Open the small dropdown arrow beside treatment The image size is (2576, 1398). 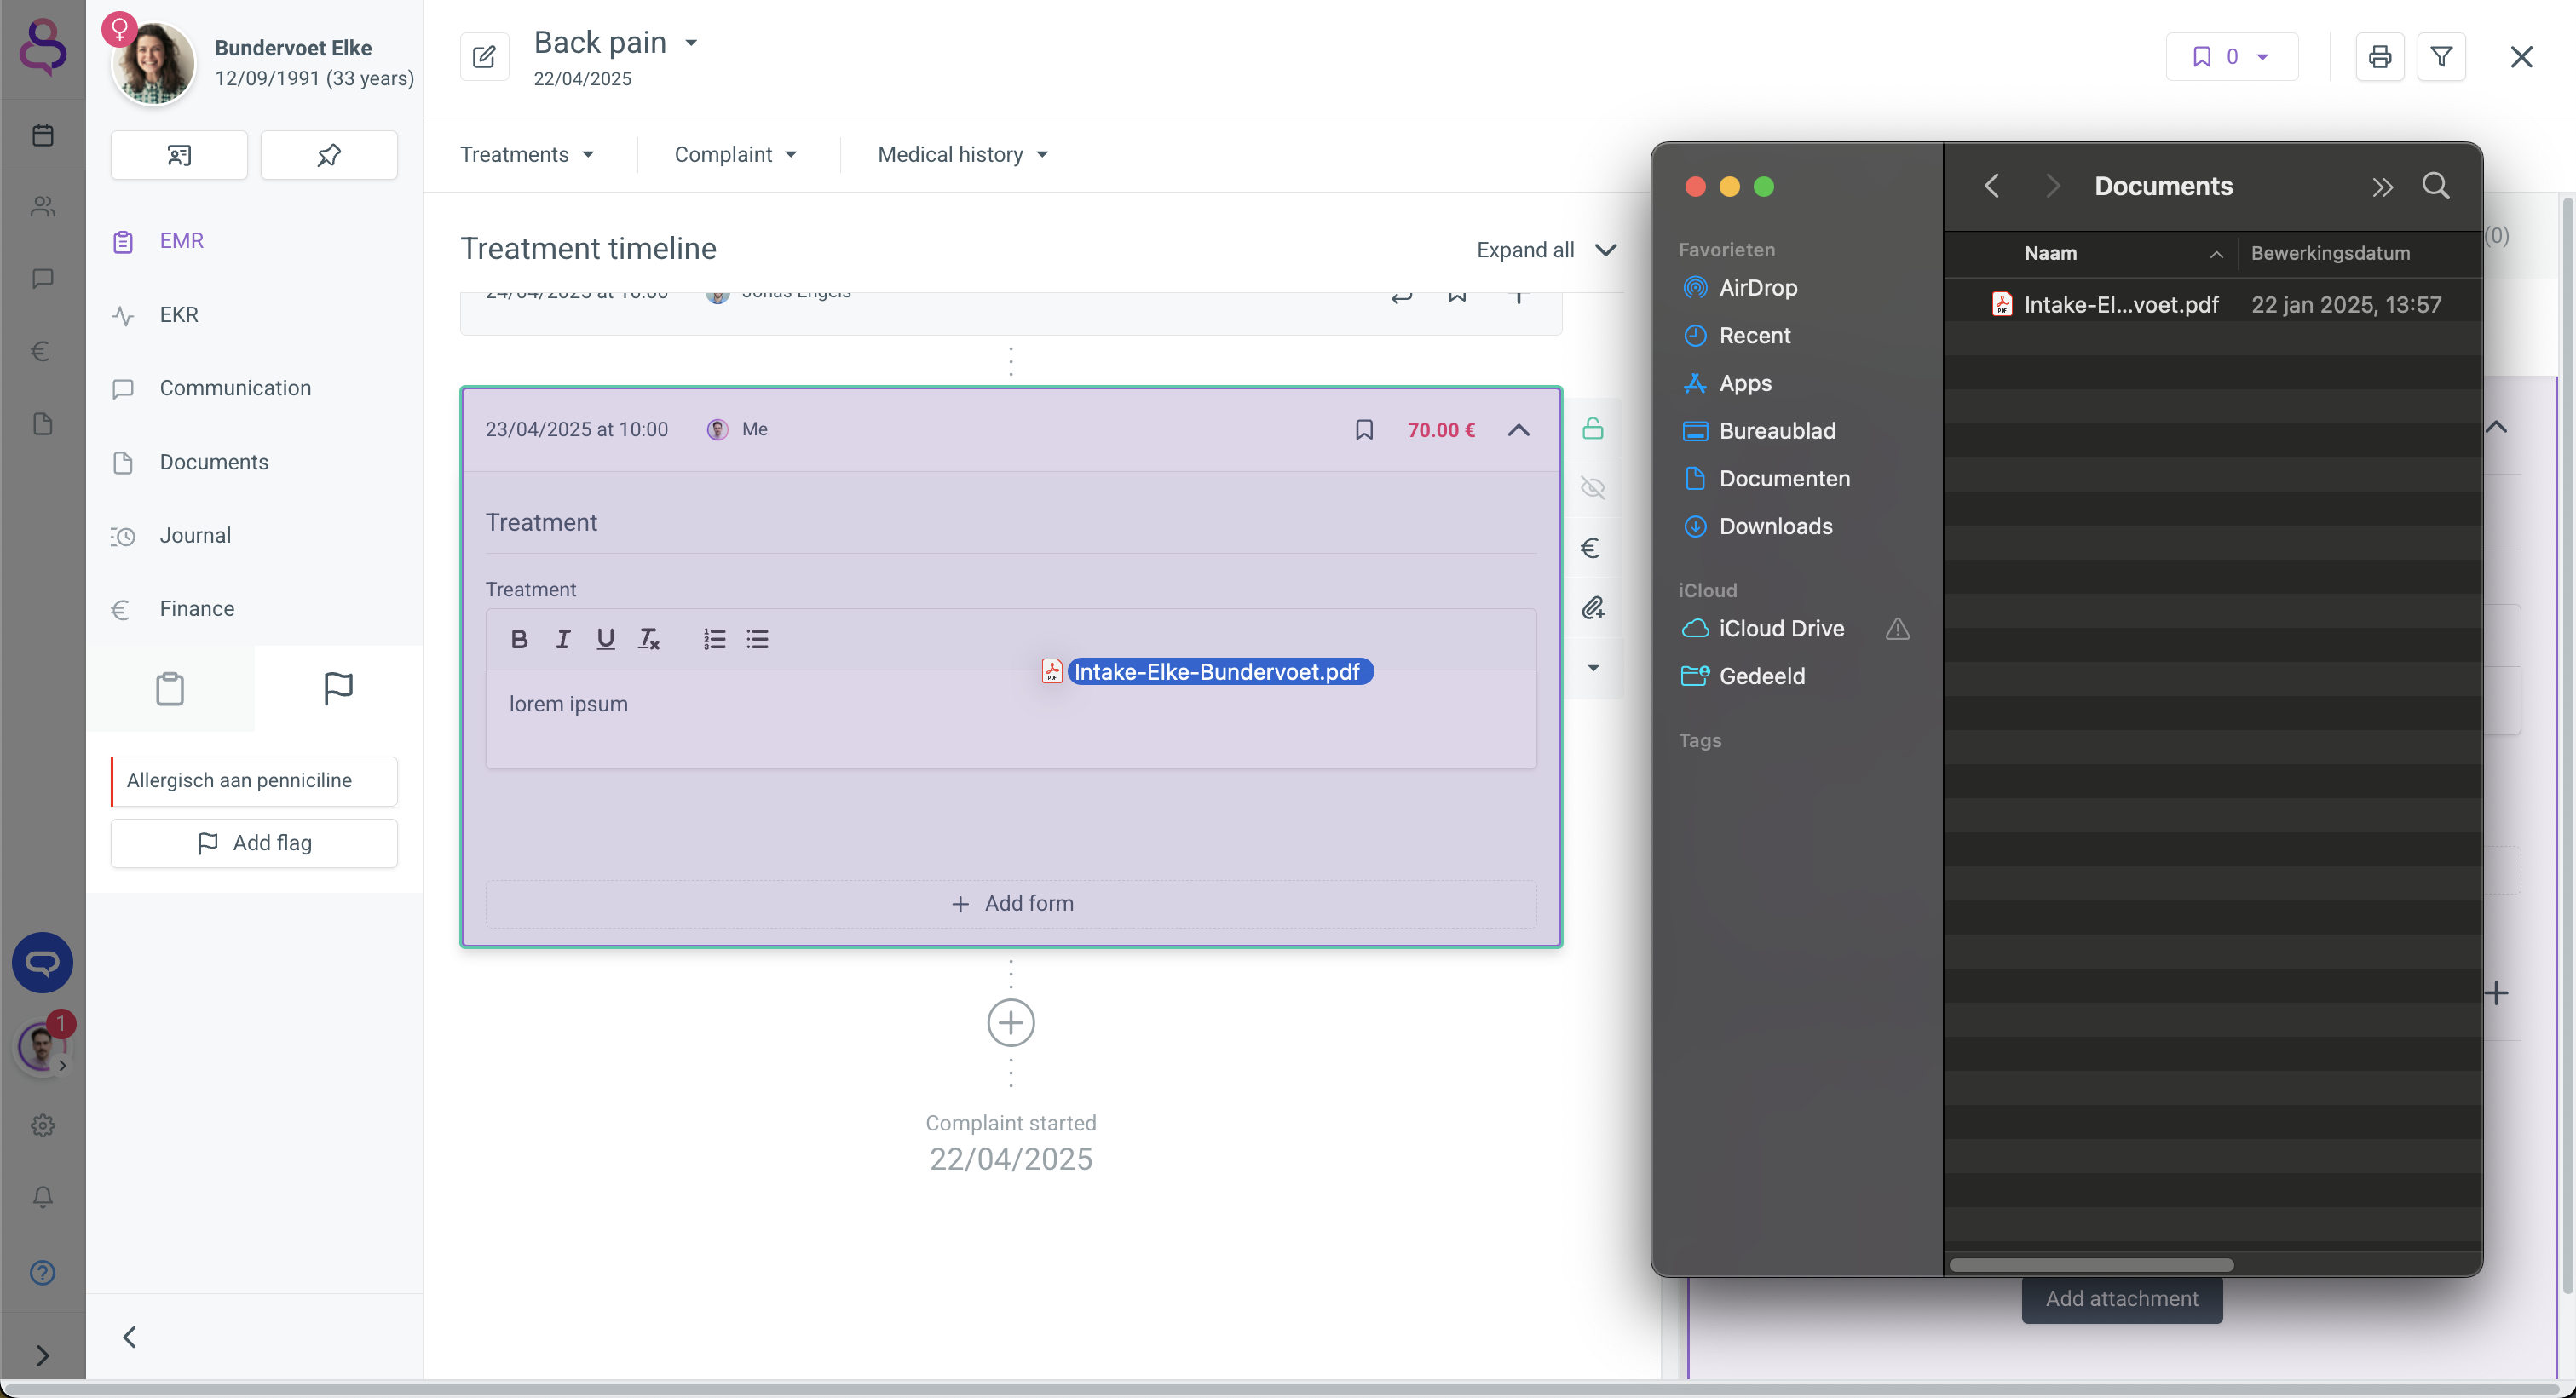1593,668
